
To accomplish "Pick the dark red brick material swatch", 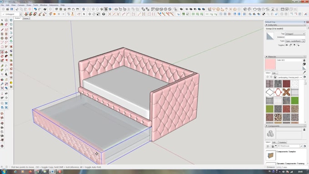I will (286, 84).
